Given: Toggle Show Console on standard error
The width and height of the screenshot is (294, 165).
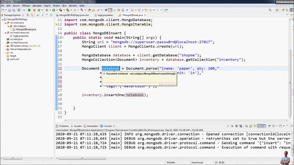Looking at the screenshot, I should (x=263, y=126).
